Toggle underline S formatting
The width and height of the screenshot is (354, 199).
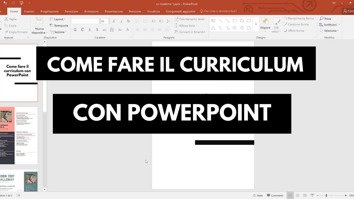90,30
